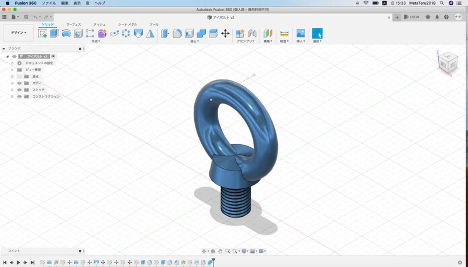Open the Measure inspect tool
Viewport: 468px width, 267px height.
pyautogui.click(x=284, y=33)
